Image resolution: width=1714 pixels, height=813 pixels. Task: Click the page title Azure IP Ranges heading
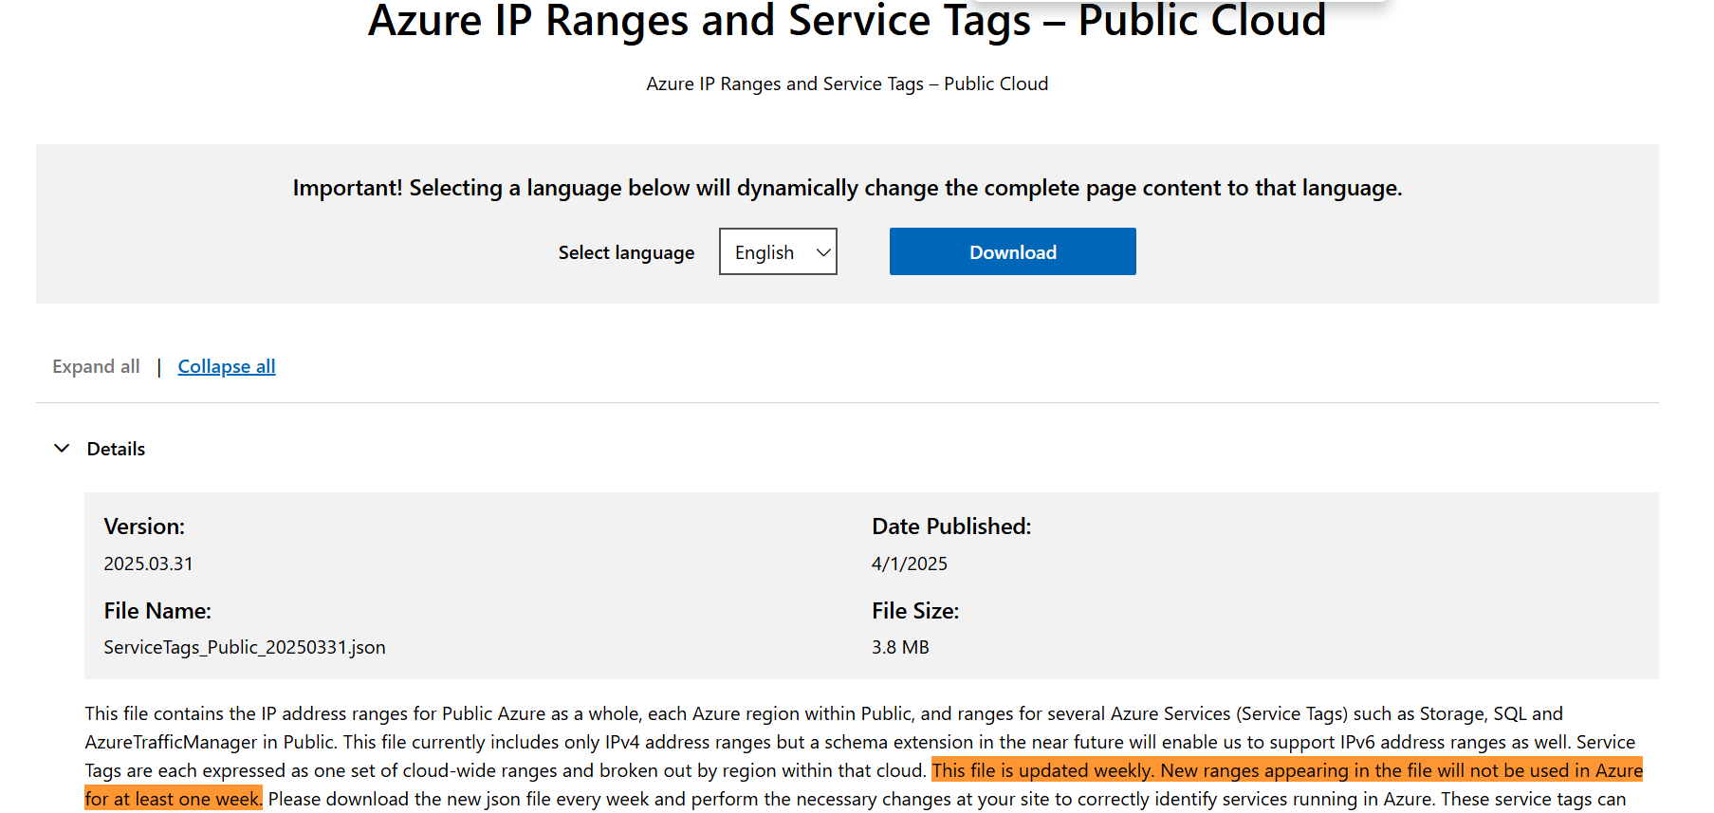point(847,21)
